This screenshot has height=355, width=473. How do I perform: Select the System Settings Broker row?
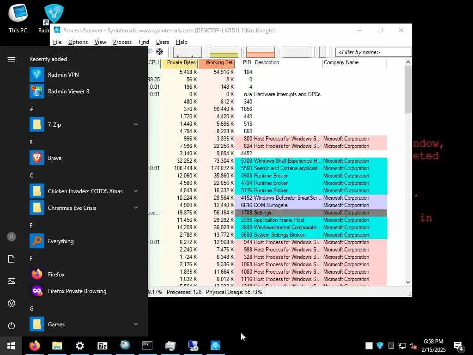(267, 235)
